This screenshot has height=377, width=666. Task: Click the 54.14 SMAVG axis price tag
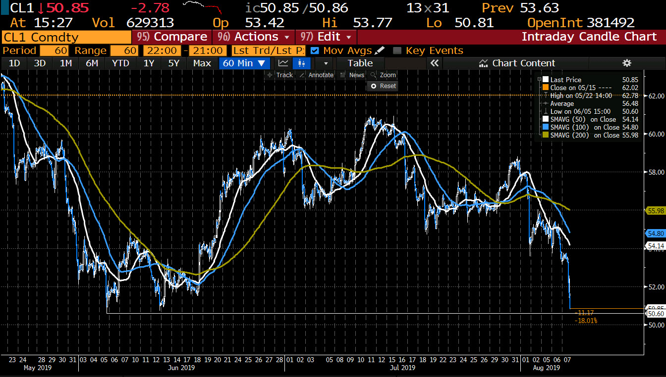pyautogui.click(x=656, y=245)
